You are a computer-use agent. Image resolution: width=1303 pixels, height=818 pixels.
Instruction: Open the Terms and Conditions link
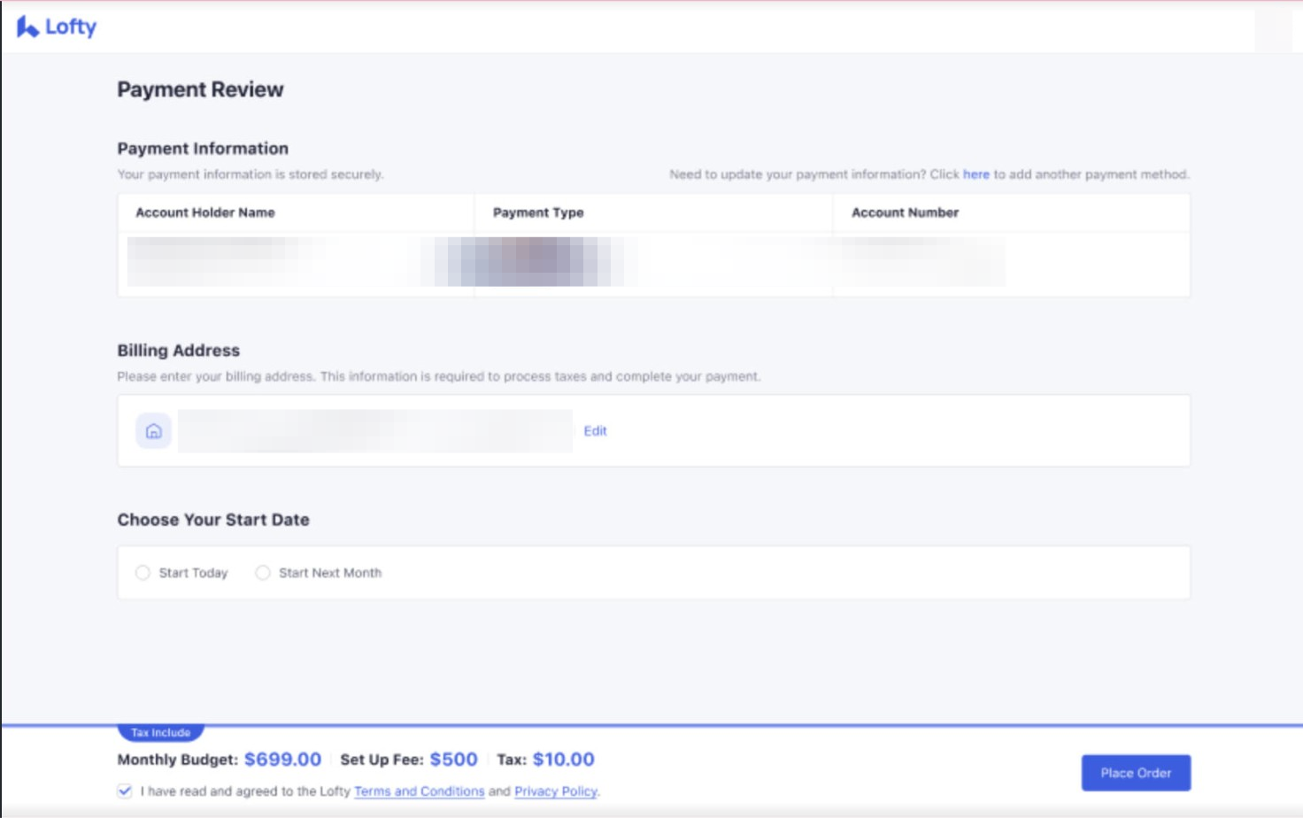coord(419,791)
